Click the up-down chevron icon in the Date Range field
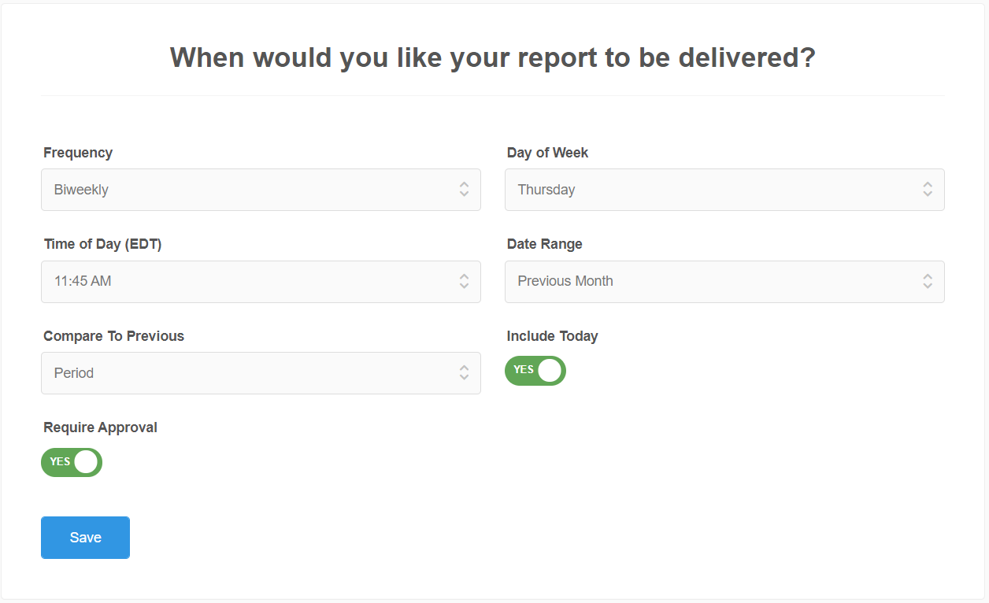 (928, 282)
